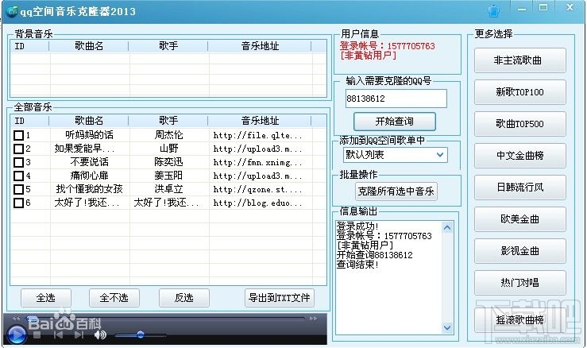Select artist 山野
587x348 pixels.
tap(168, 149)
